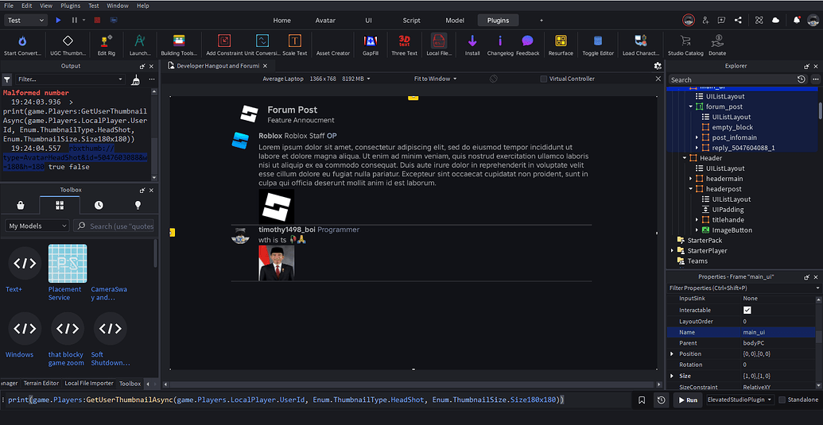Image resolution: width=823 pixels, height=425 pixels.
Task: Click the Donate plugin icon
Action: point(717,41)
